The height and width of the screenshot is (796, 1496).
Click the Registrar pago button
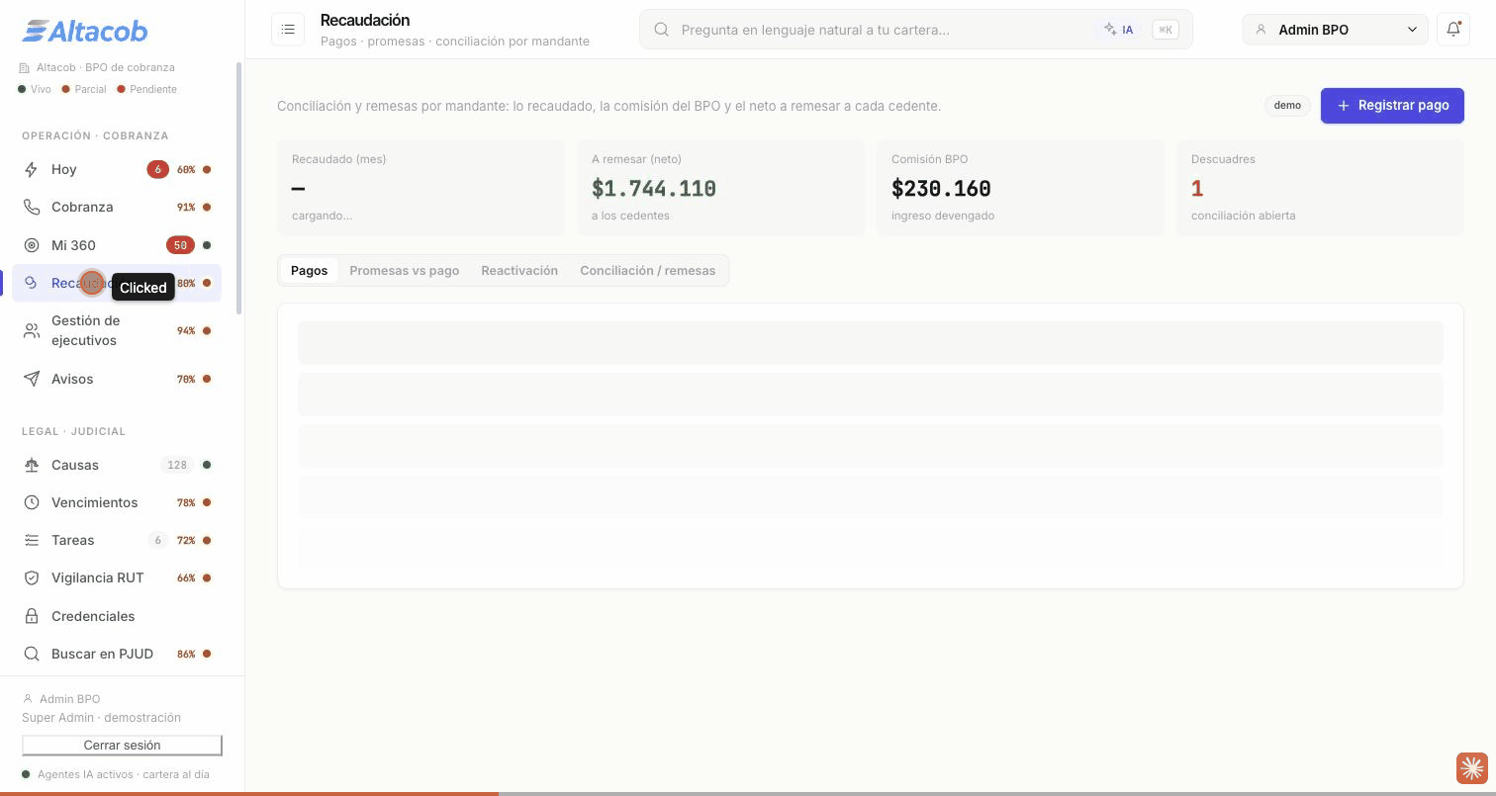point(1392,105)
